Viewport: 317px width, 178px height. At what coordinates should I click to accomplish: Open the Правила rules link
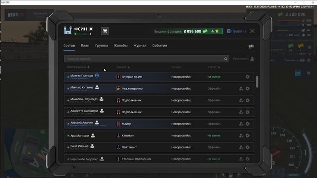[x=237, y=31]
